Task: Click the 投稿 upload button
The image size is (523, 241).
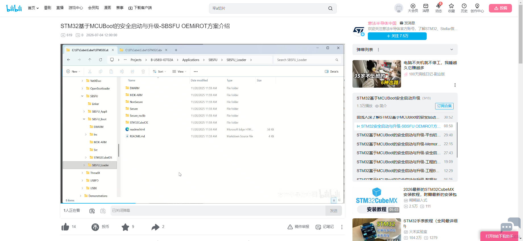Action: point(500,8)
